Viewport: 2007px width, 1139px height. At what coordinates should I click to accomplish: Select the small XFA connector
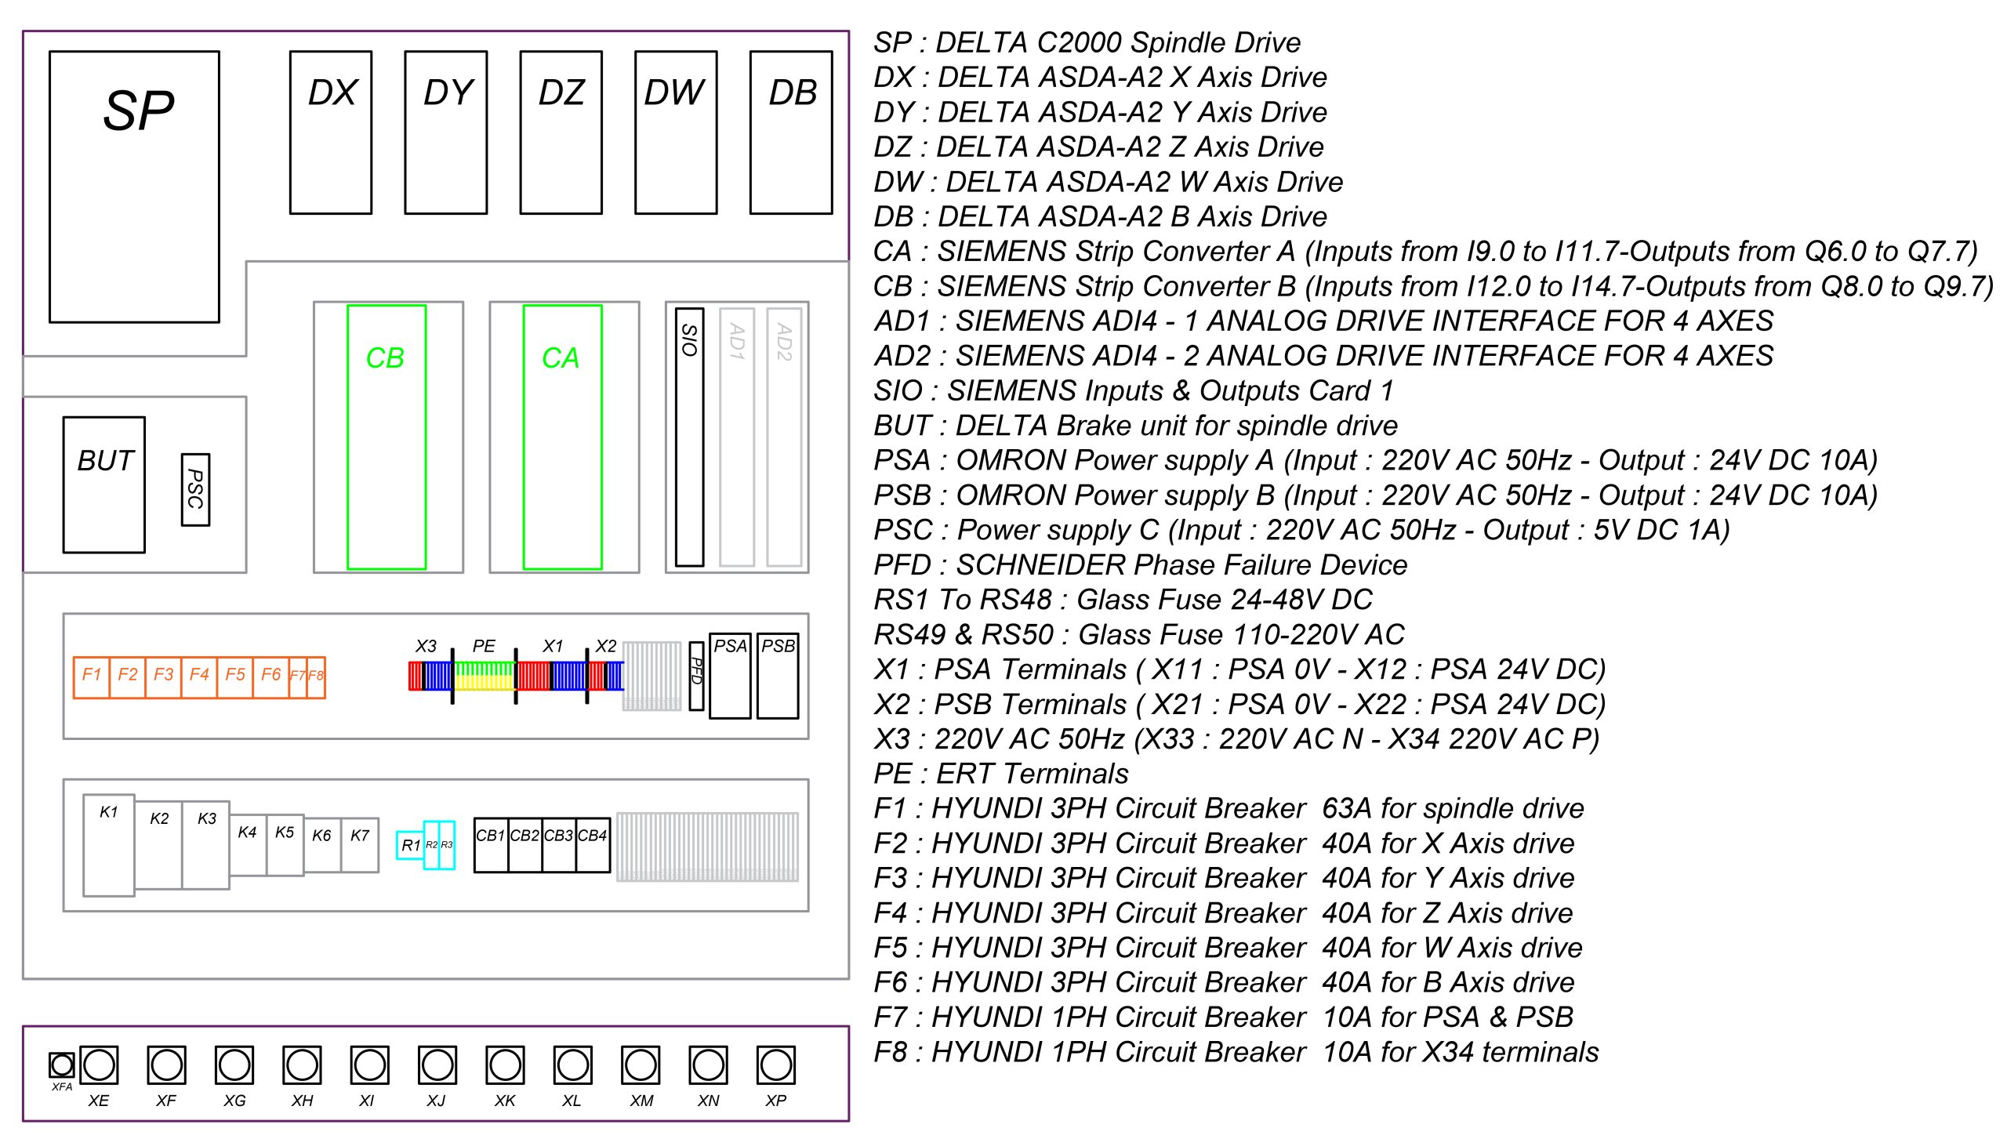pos(61,1065)
